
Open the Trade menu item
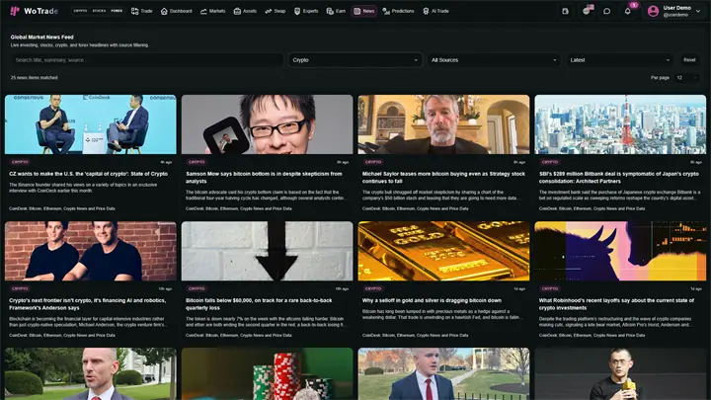[142, 11]
